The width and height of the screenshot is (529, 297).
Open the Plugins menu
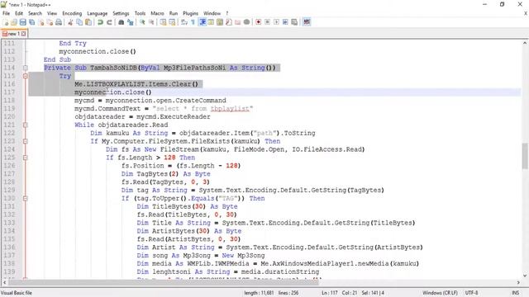tap(191, 13)
